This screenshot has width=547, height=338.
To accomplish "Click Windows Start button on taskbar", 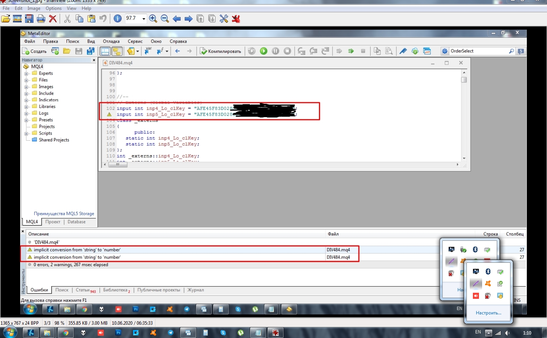I will [10, 333].
